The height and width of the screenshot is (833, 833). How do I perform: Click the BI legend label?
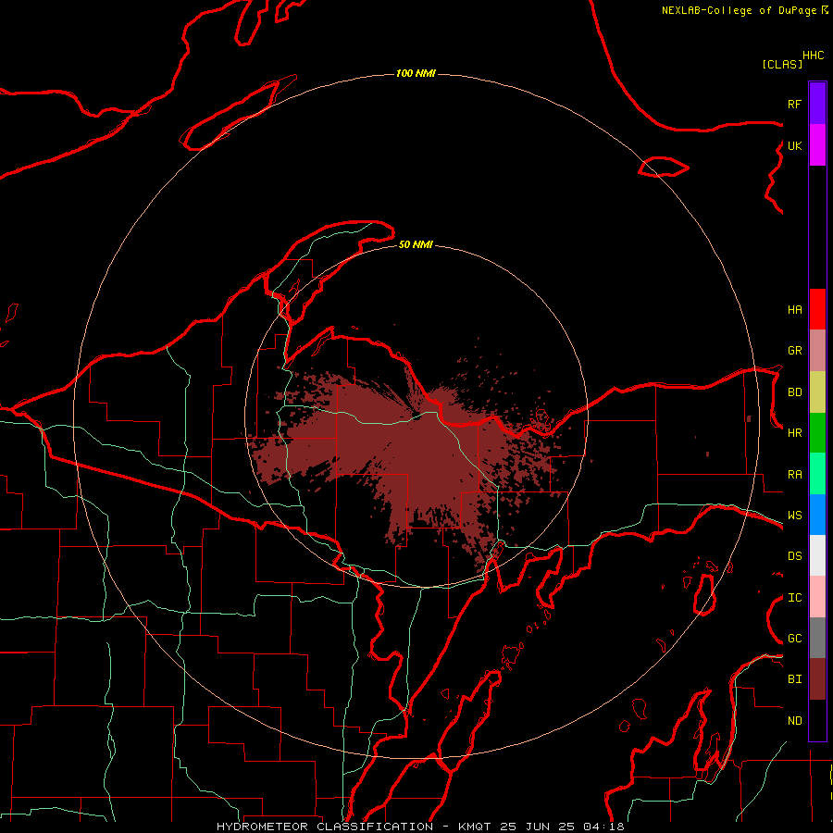coord(794,679)
